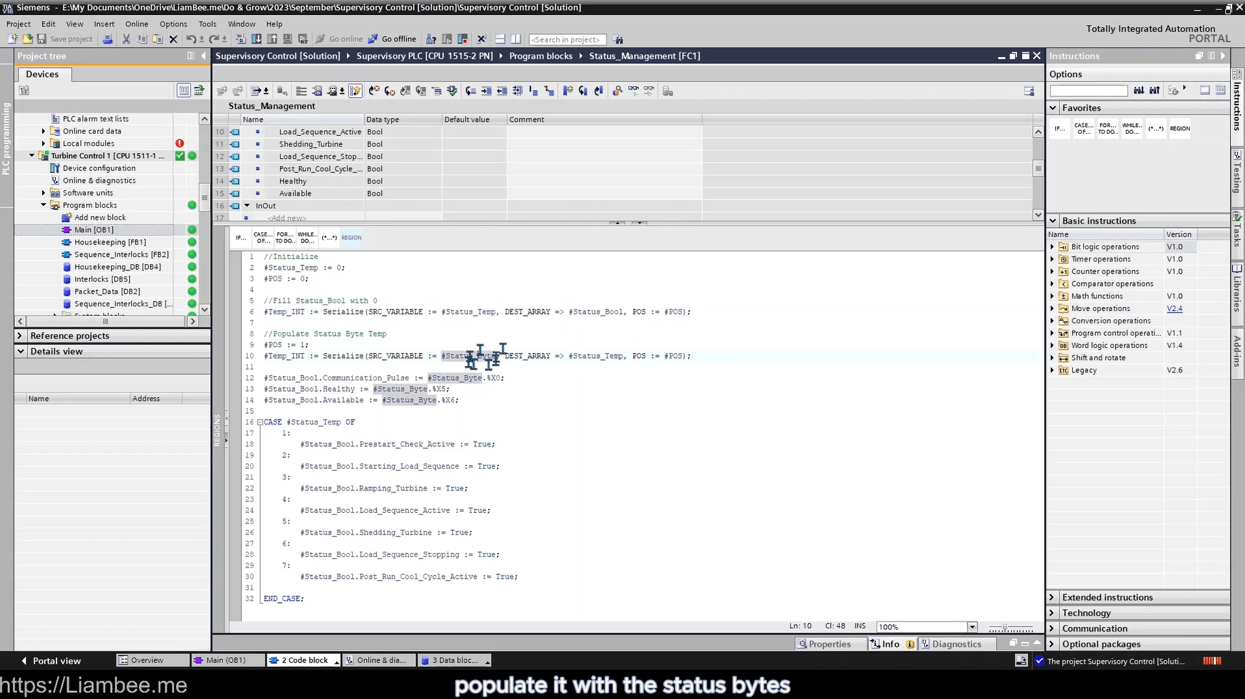The width and height of the screenshot is (1245, 699).
Task: Click the Compile icon in main toolbar
Action: click(241, 39)
